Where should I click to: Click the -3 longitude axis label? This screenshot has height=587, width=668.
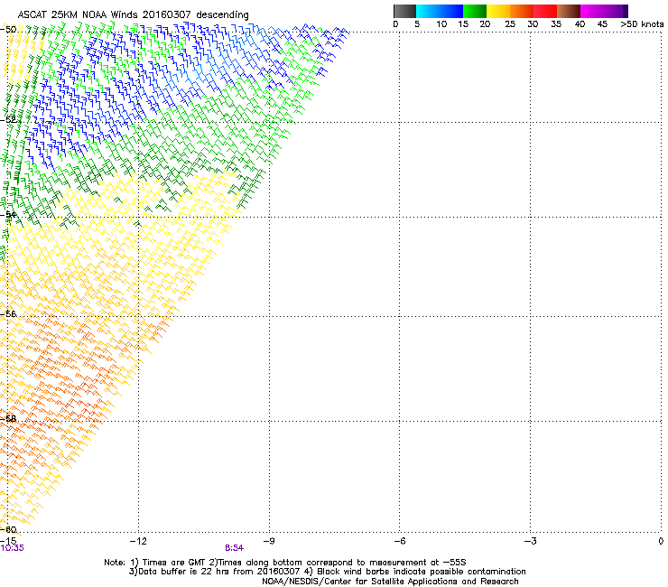coord(530,541)
